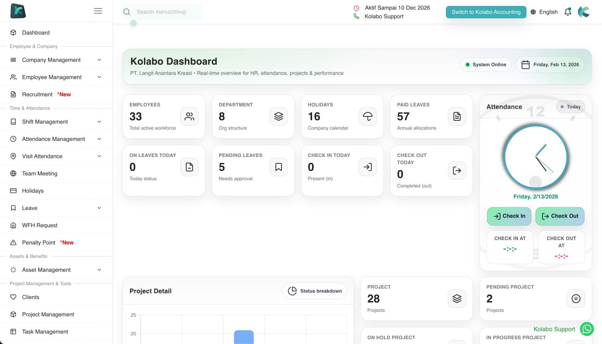
Task: Click the Pending Project pause icon
Action: pyautogui.click(x=576, y=299)
